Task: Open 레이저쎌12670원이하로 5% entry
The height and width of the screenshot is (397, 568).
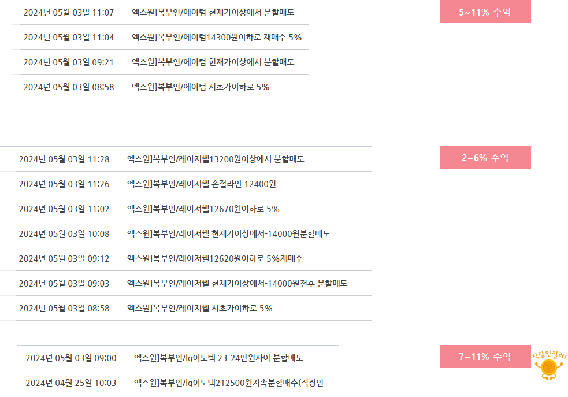Action: [203, 209]
